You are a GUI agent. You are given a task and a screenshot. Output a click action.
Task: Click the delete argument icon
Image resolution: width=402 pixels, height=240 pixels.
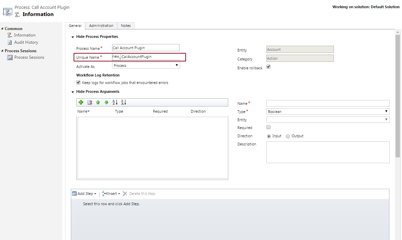point(90,102)
